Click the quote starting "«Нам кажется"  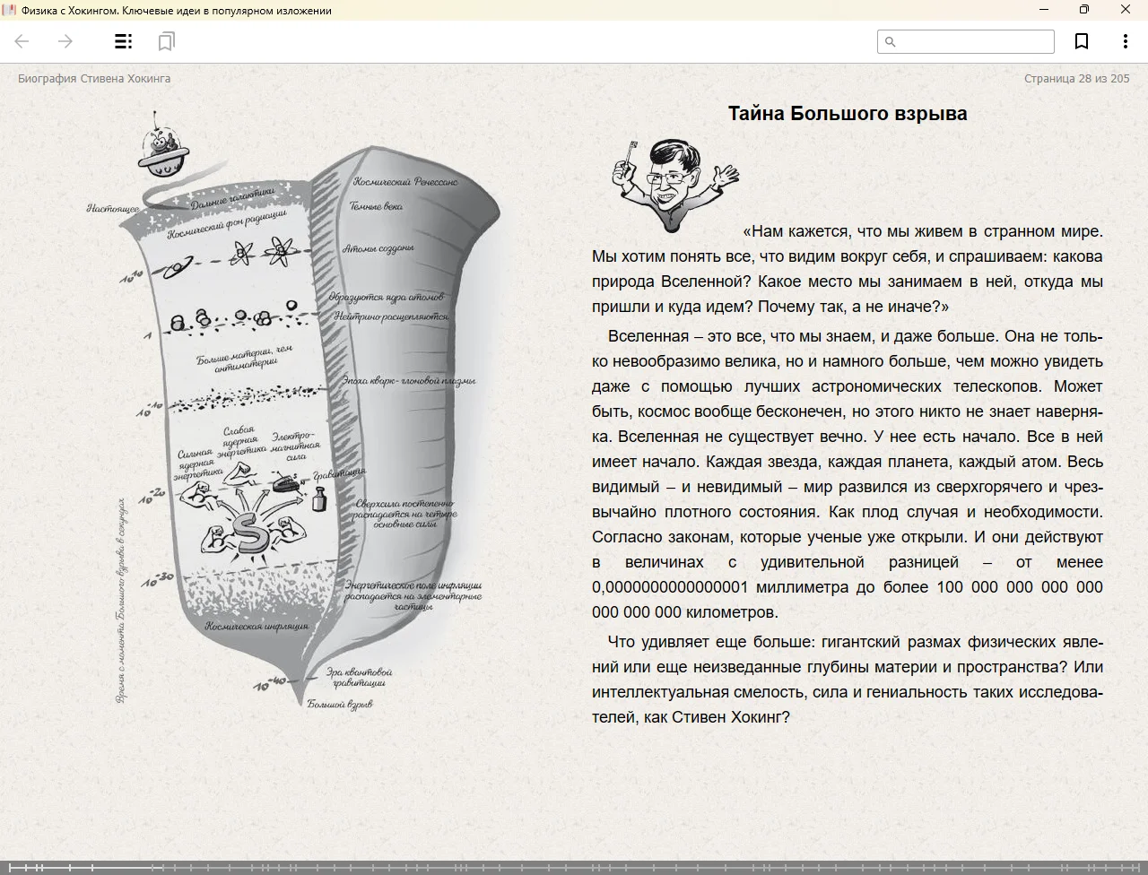coord(848,269)
